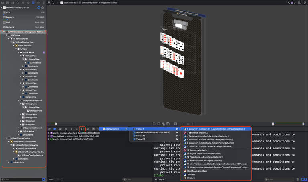Clear the console with trash icon
Viewport: 308px width, 182px height.
[298, 179]
